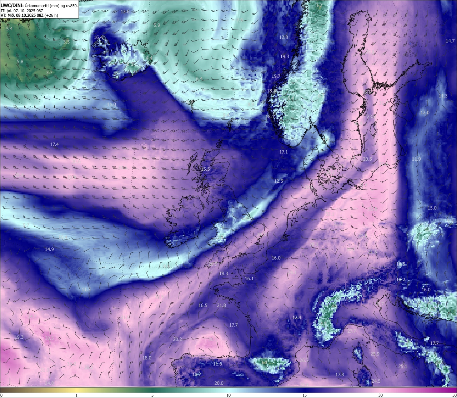Click the 15.5 value over Scotland

click(205, 169)
